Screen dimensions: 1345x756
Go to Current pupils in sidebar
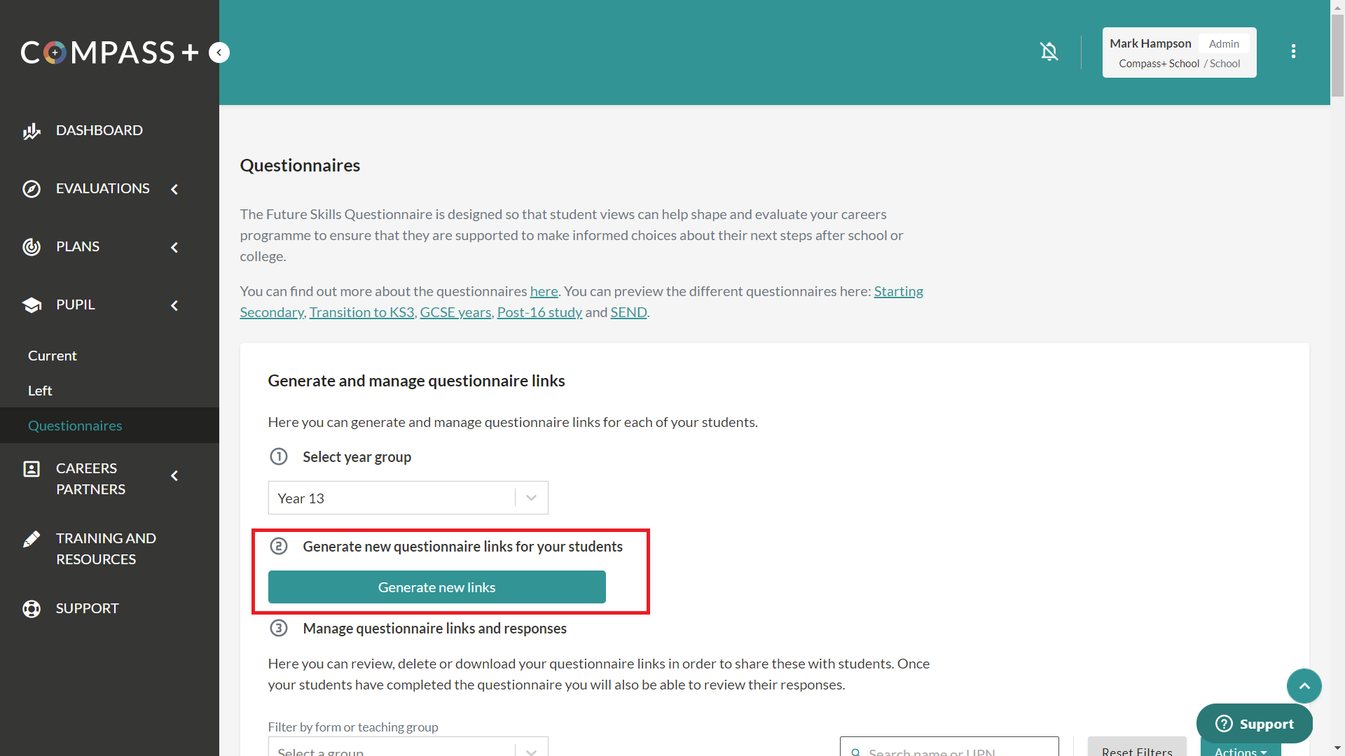(x=53, y=356)
